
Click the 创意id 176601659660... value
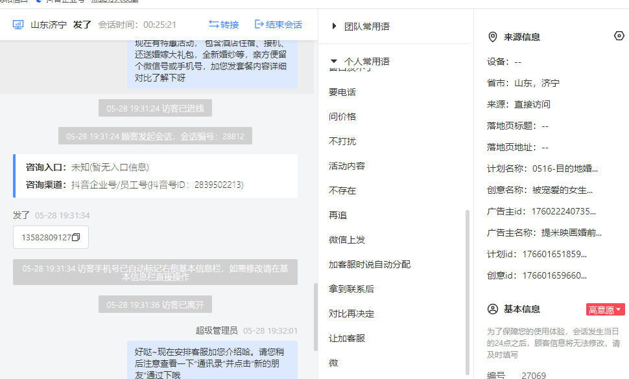(x=555, y=275)
